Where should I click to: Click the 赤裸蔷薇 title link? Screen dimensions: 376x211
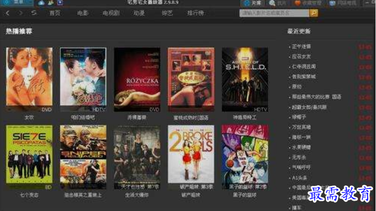click(137, 118)
